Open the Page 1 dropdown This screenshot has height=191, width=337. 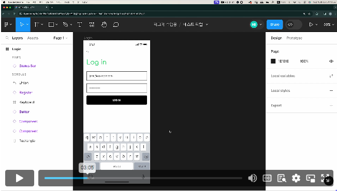tap(61, 38)
